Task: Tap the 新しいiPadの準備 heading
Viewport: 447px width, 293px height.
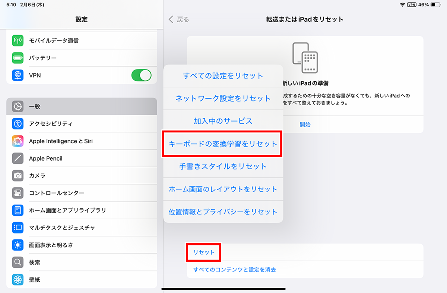Action: [306, 83]
